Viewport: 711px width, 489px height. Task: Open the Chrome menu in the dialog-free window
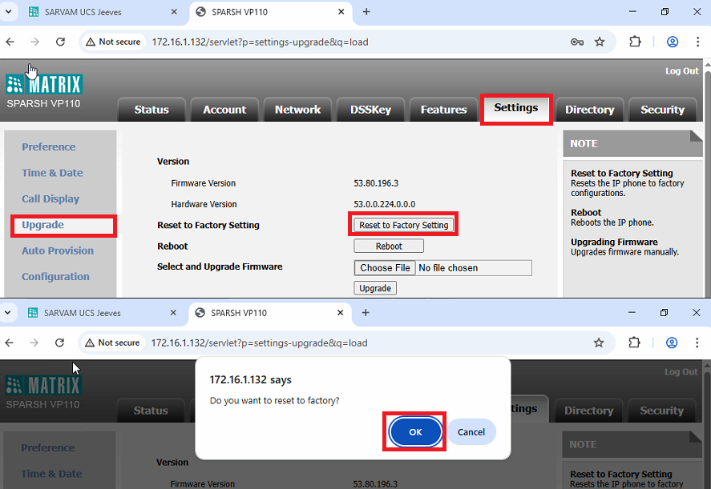click(698, 42)
